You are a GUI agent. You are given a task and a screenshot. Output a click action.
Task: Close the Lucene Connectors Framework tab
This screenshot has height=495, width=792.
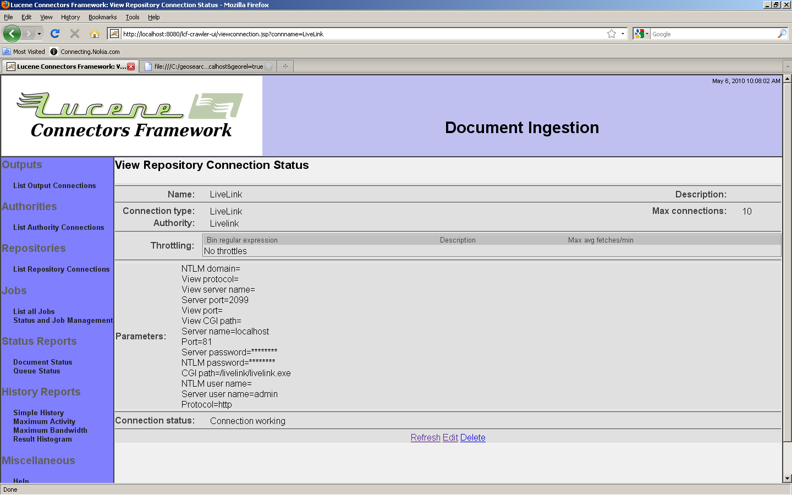131,67
